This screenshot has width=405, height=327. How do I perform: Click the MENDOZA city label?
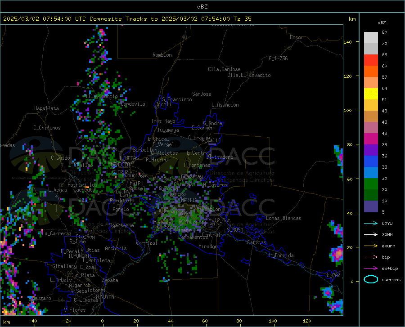120,165
